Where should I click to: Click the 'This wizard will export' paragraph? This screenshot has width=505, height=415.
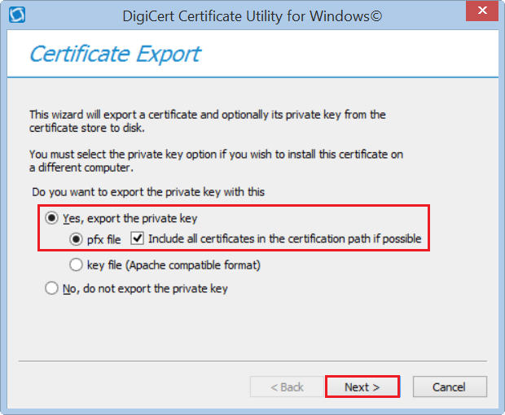[207, 121]
